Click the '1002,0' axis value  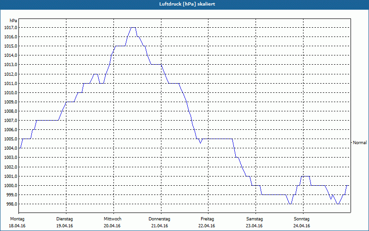pyautogui.click(x=11, y=167)
